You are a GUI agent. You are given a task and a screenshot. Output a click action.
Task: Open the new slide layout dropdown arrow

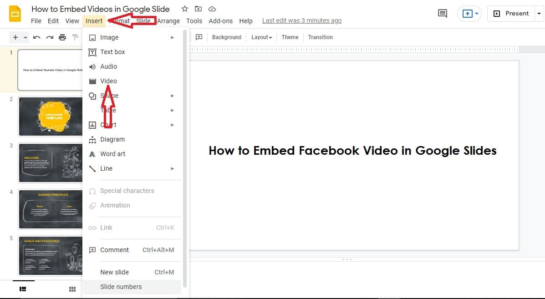click(25, 37)
